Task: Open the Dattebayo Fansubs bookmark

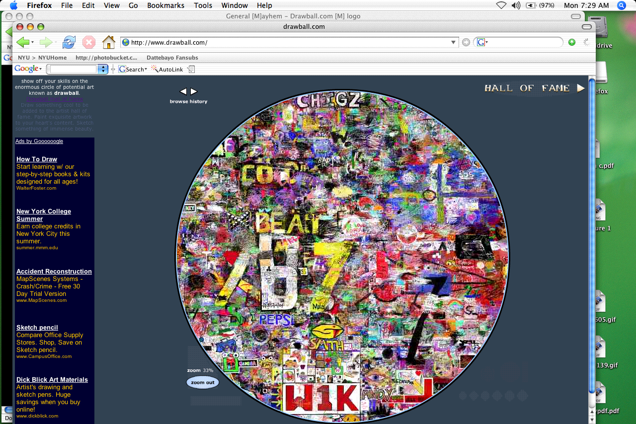Action: coord(172,58)
